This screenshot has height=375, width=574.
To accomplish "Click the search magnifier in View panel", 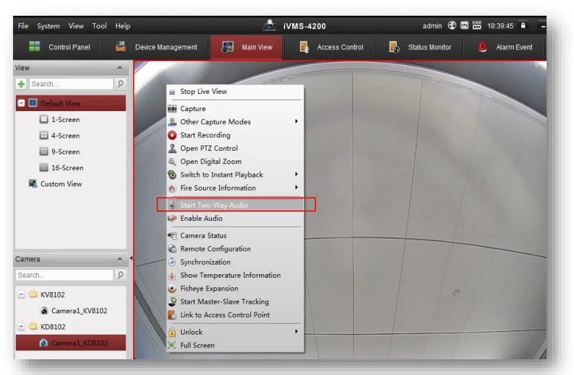I will (x=120, y=84).
